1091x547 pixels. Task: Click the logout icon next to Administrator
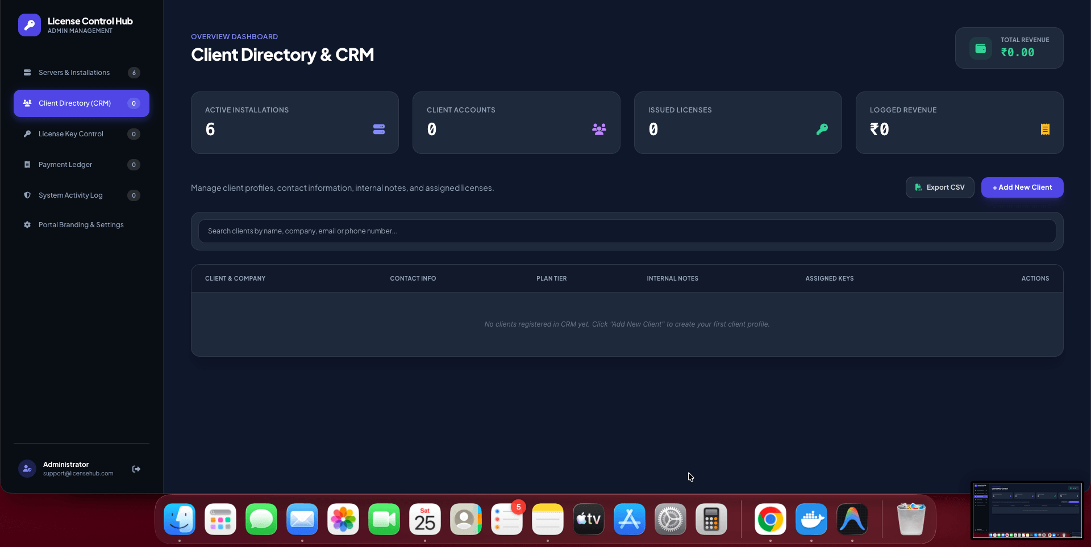coord(136,469)
